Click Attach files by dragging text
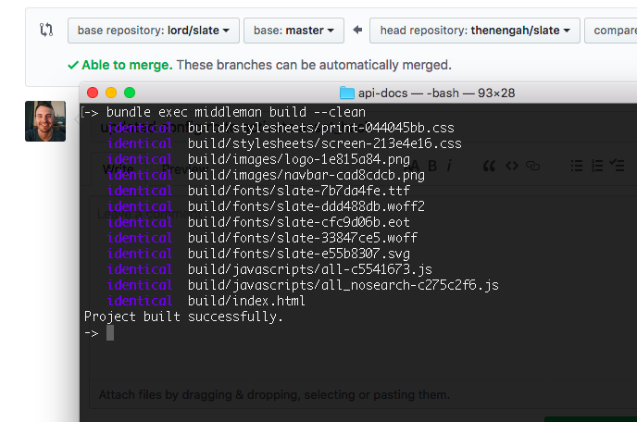Image resolution: width=637 pixels, height=422 pixels. click(275, 395)
